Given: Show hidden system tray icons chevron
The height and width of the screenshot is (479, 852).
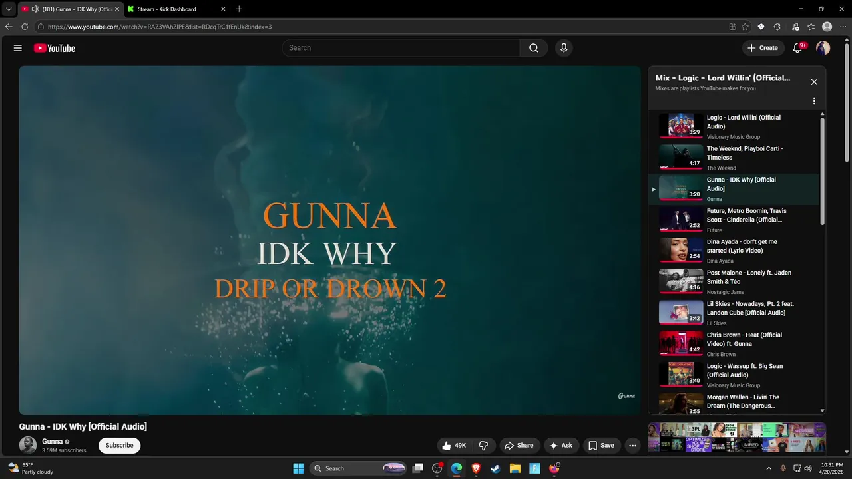Looking at the screenshot, I should [769, 468].
